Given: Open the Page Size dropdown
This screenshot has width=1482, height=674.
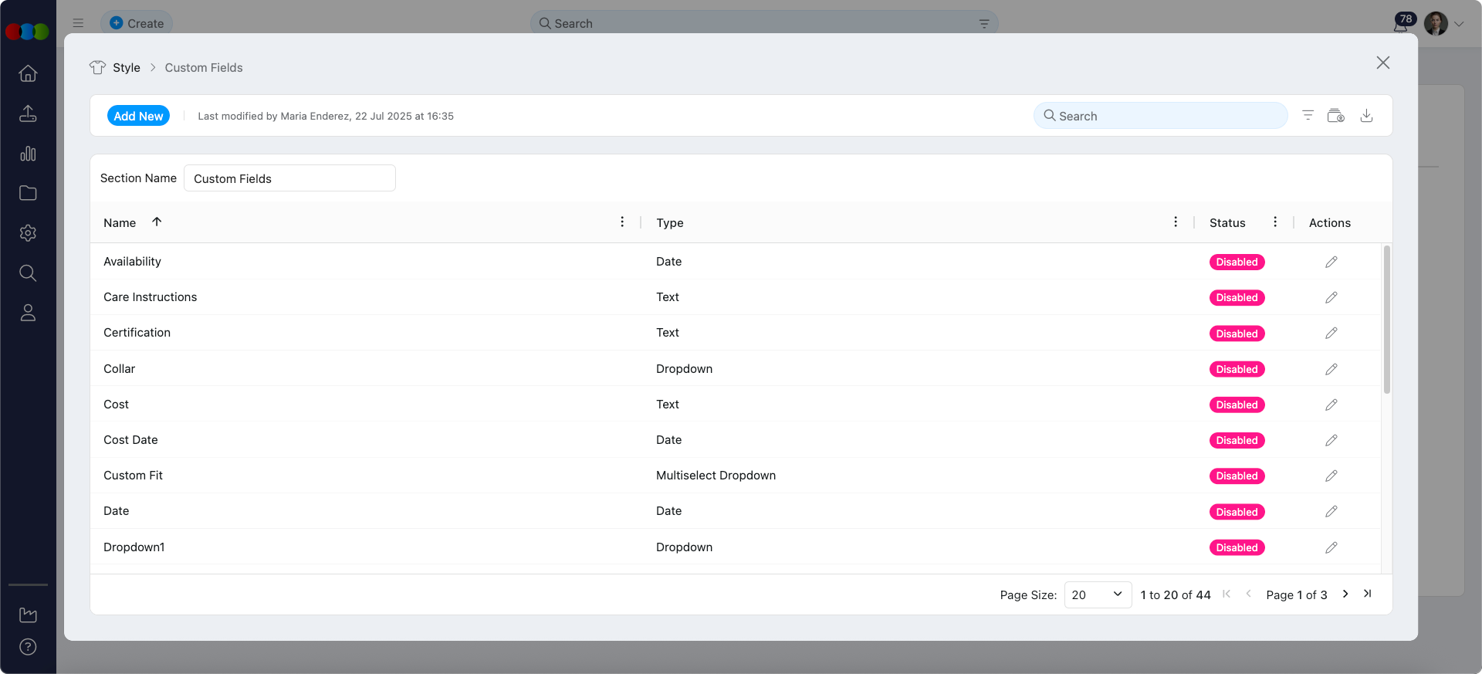Looking at the screenshot, I should tap(1097, 594).
